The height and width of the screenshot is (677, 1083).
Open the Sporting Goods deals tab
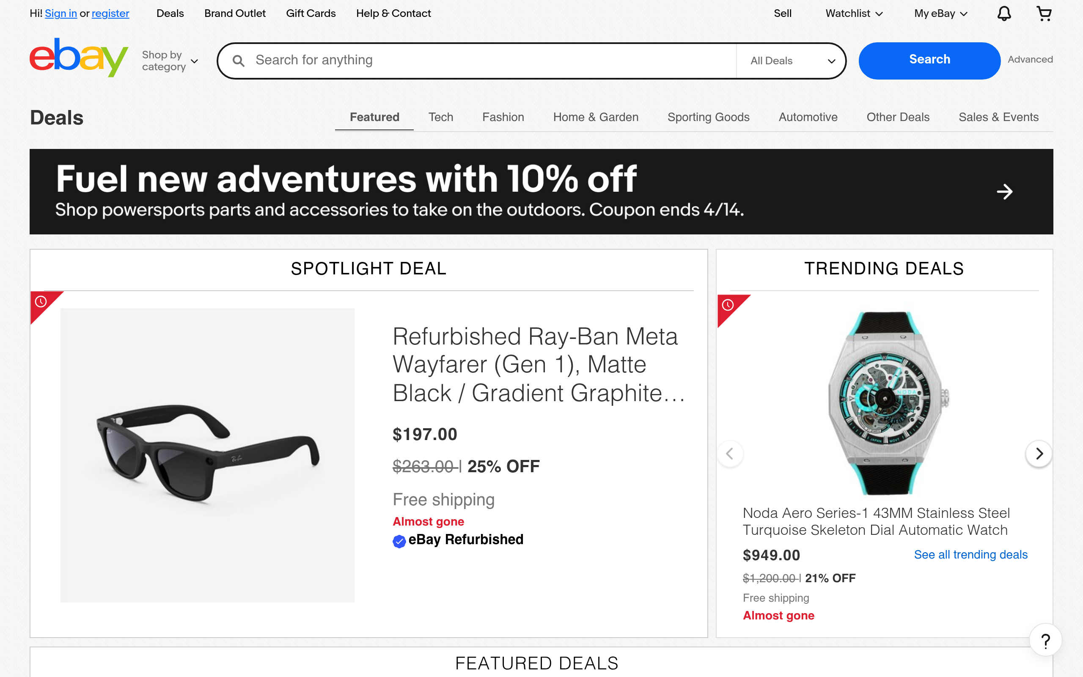708,117
